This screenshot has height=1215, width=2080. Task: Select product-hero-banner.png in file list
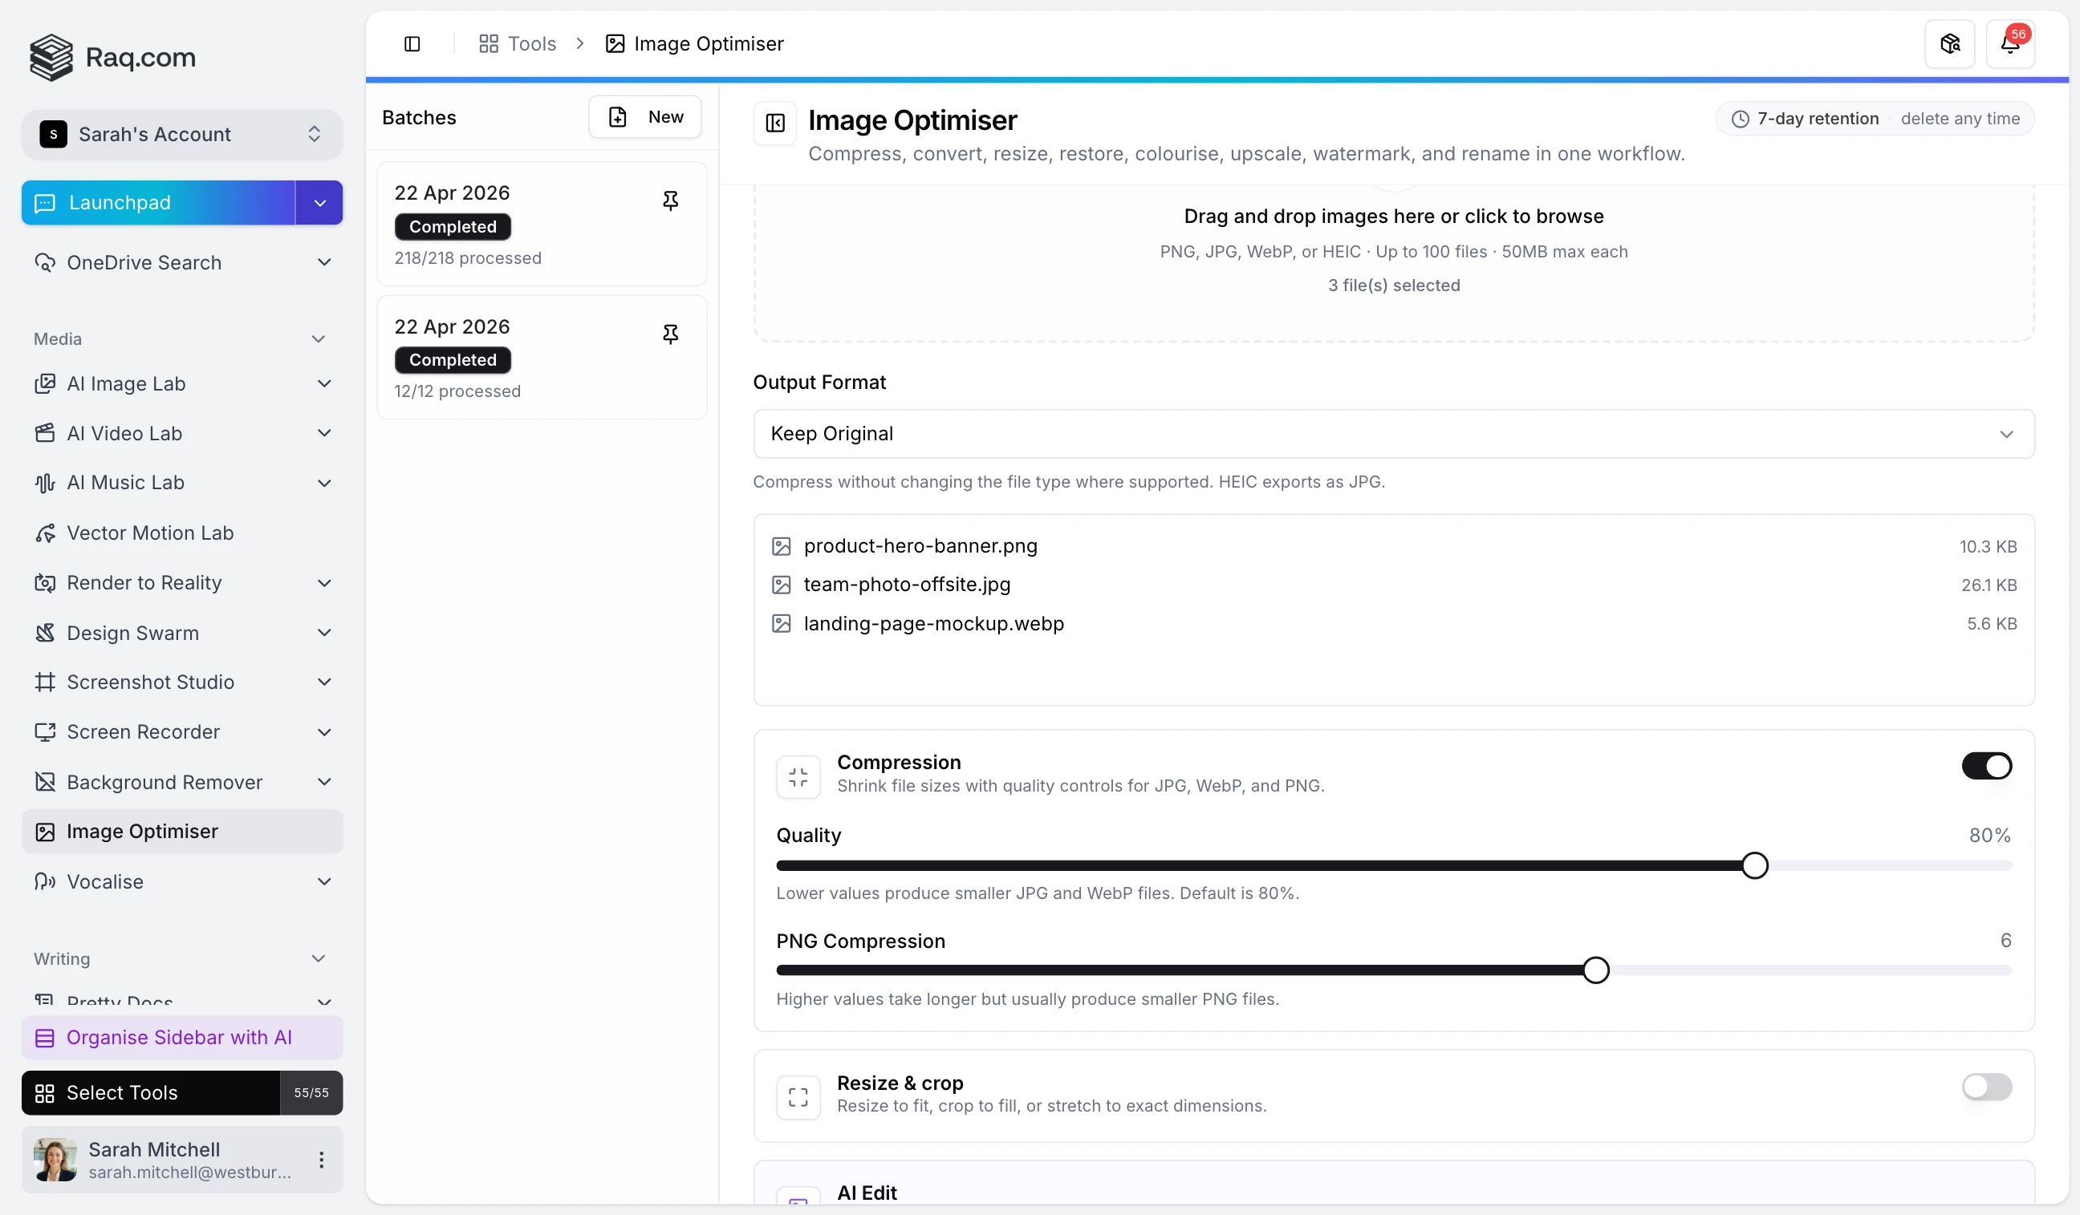pos(920,546)
